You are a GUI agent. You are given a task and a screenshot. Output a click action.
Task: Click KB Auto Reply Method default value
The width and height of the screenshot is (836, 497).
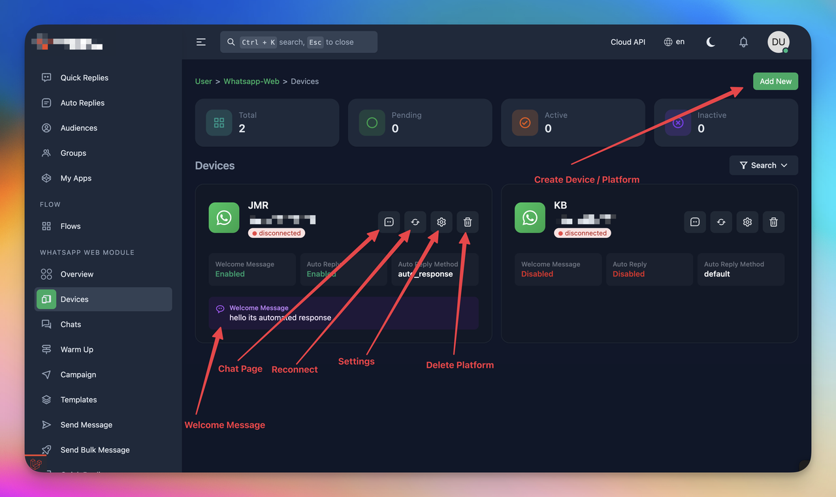click(x=717, y=274)
